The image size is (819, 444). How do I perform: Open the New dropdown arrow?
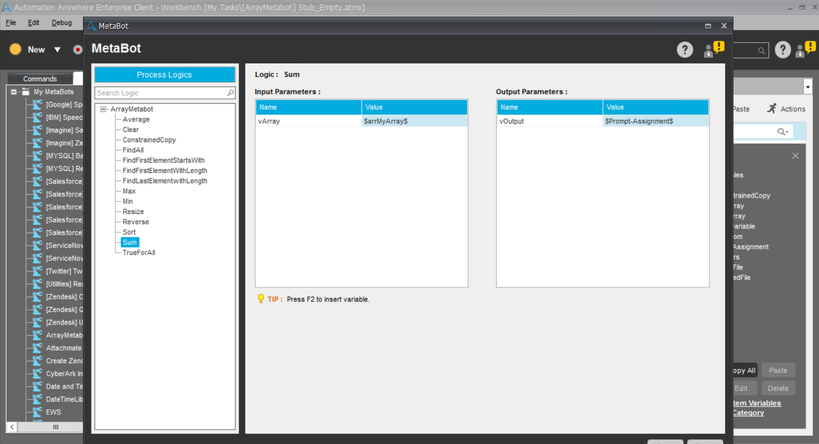tap(57, 50)
